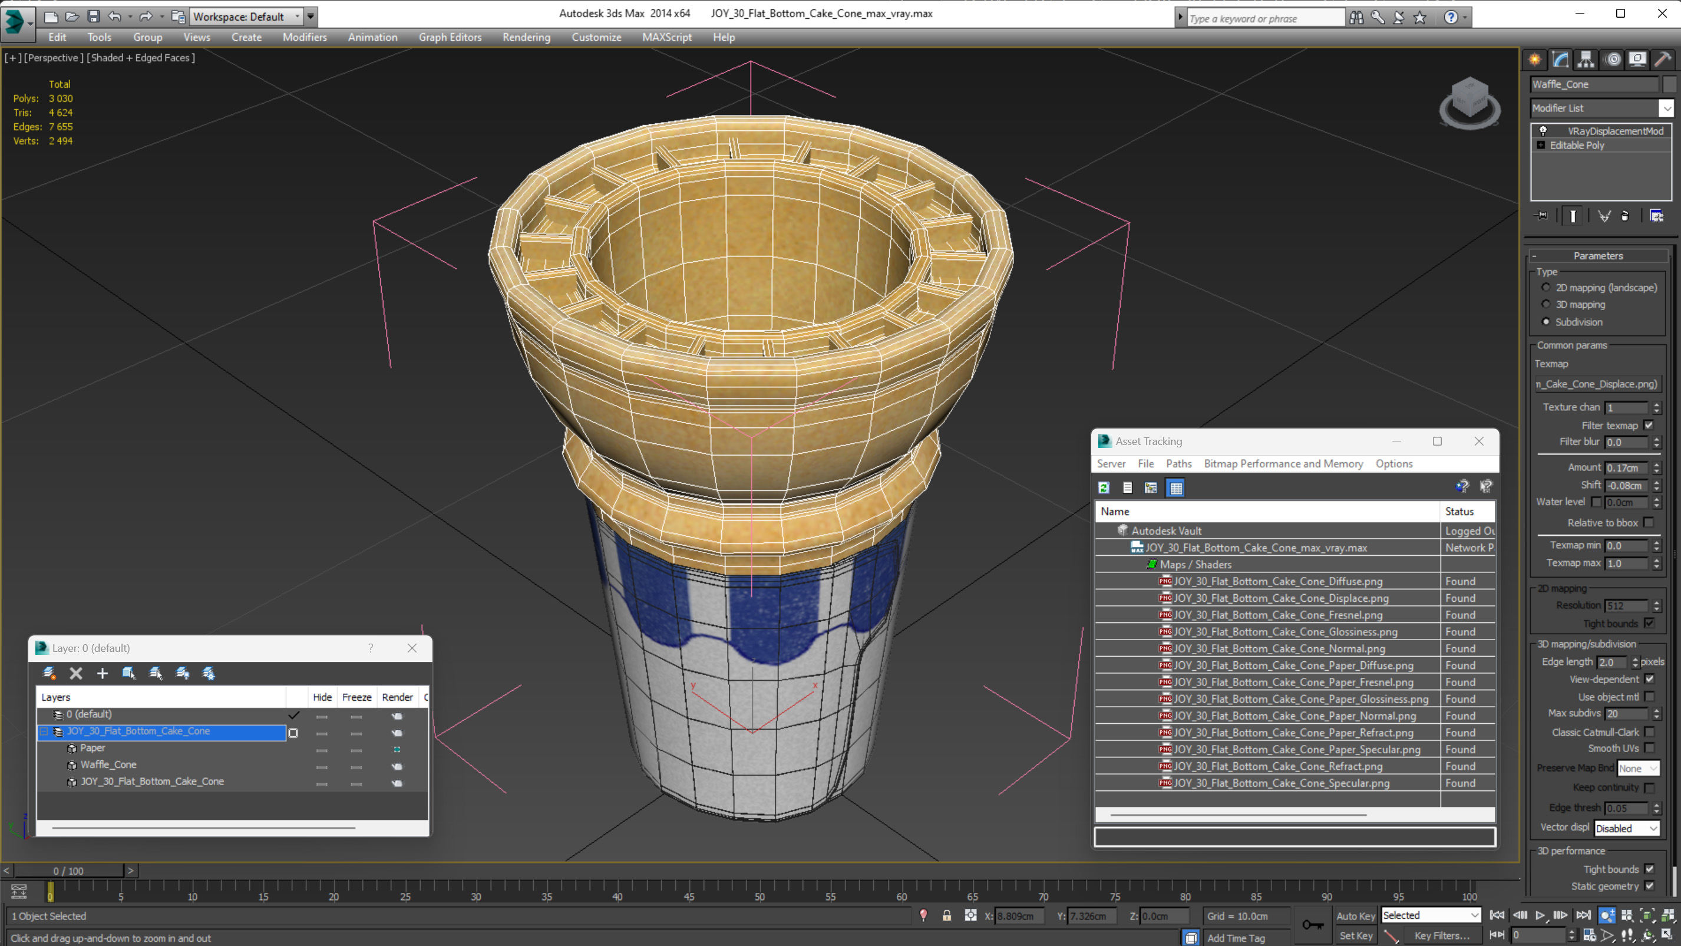Open the Selected key filter dropdown
Viewport: 1681px width, 946px height.
pyautogui.click(x=1431, y=915)
